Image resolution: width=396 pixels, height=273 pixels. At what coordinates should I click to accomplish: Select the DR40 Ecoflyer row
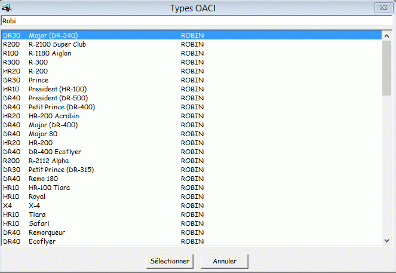click(x=192, y=241)
